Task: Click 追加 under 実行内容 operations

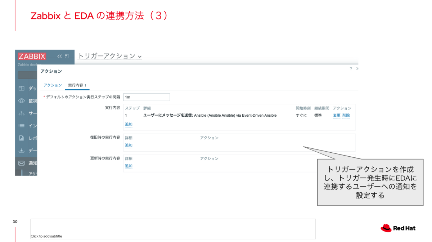Action: (x=129, y=124)
